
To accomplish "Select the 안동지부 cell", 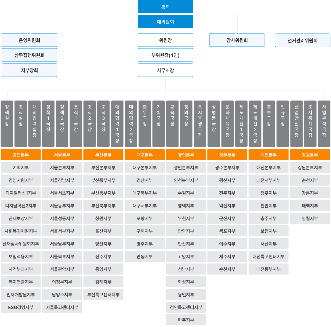I will [x=145, y=257].
